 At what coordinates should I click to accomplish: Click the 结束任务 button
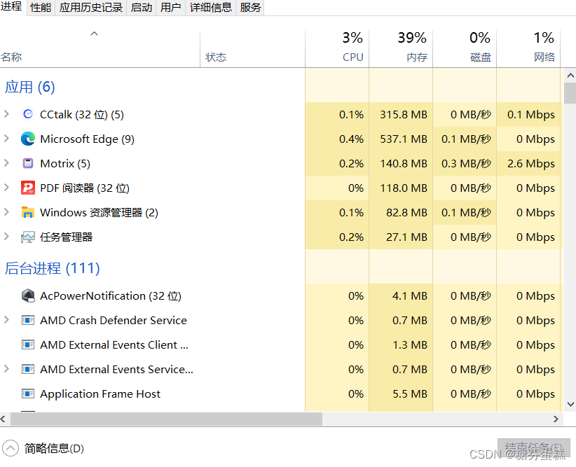[x=534, y=448]
